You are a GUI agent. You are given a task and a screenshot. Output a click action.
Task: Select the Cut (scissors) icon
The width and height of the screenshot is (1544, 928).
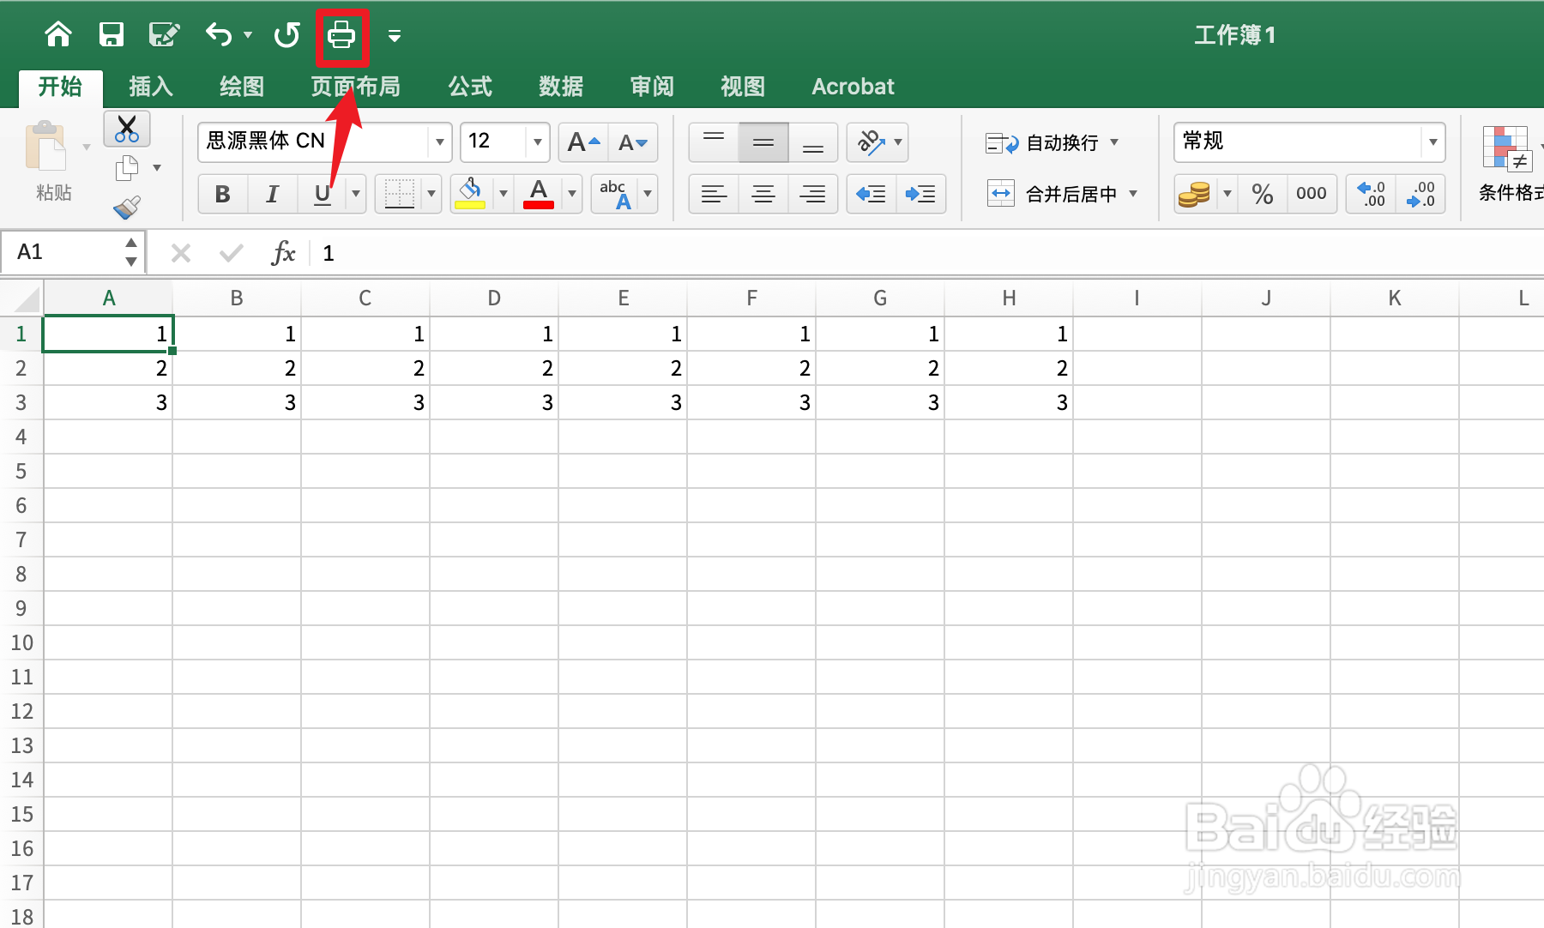[x=126, y=129]
